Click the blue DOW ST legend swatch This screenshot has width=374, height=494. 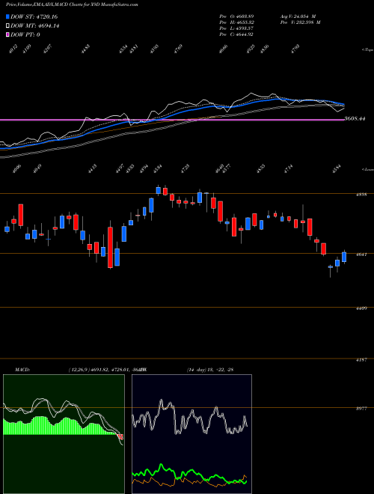tap(8, 17)
